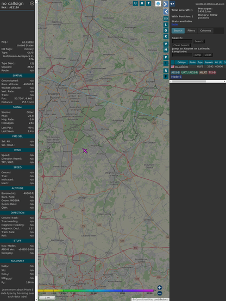Click the O button on map sidebar

pos(166,30)
